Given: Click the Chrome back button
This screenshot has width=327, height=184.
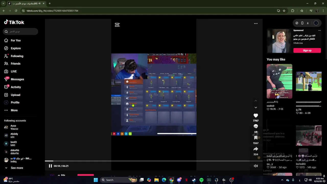Looking at the screenshot, I should [x=4, y=11].
